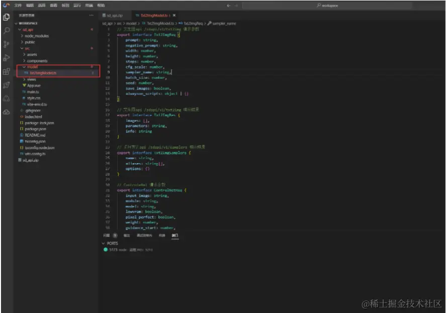Image resolution: width=446 pixels, height=313 pixels.
Task: Expand the assets folder
Action: coord(24,55)
